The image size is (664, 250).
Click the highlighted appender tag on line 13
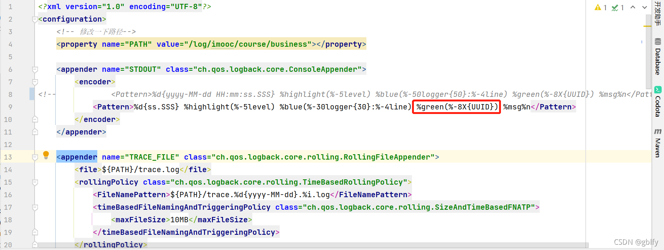click(x=77, y=157)
